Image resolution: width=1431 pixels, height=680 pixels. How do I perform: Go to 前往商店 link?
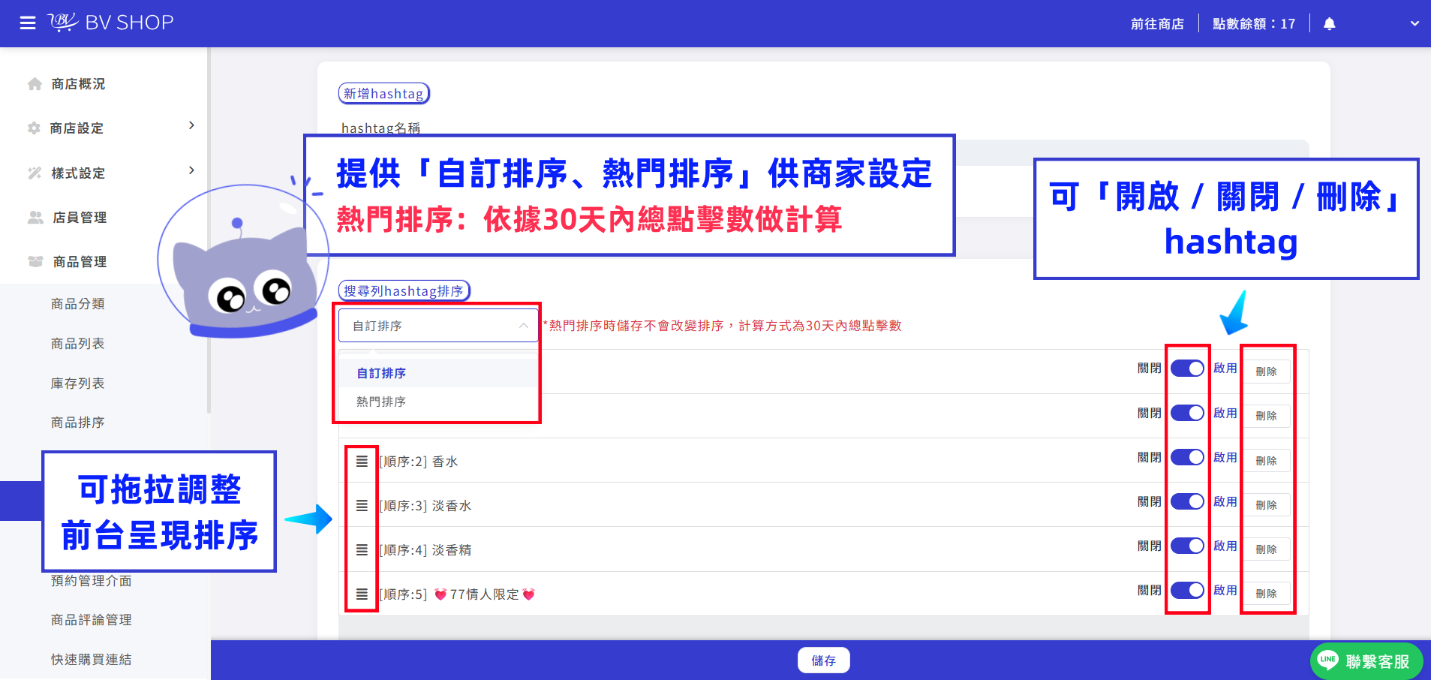1157,24
